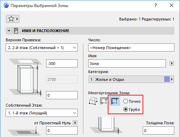Select the inner edge zone polygon method
Image resolution: width=180 pixels, height=137 pixels.
tap(104, 101)
